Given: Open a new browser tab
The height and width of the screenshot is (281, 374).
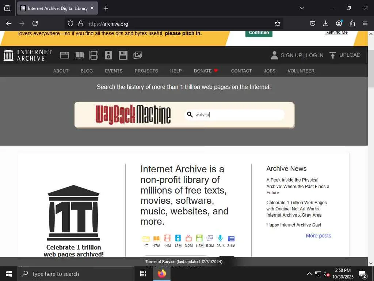Looking at the screenshot, I should tap(106, 8).
